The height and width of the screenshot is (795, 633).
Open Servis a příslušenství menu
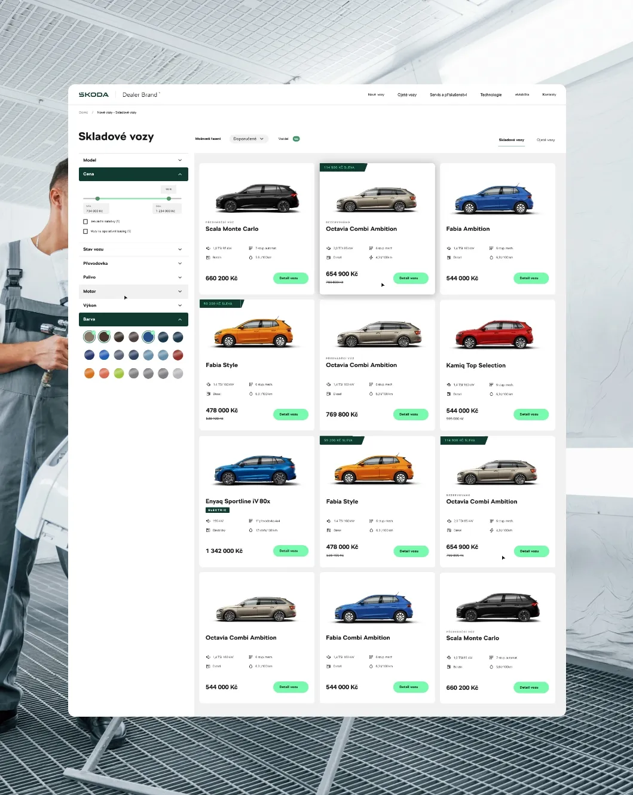pyautogui.click(x=448, y=94)
